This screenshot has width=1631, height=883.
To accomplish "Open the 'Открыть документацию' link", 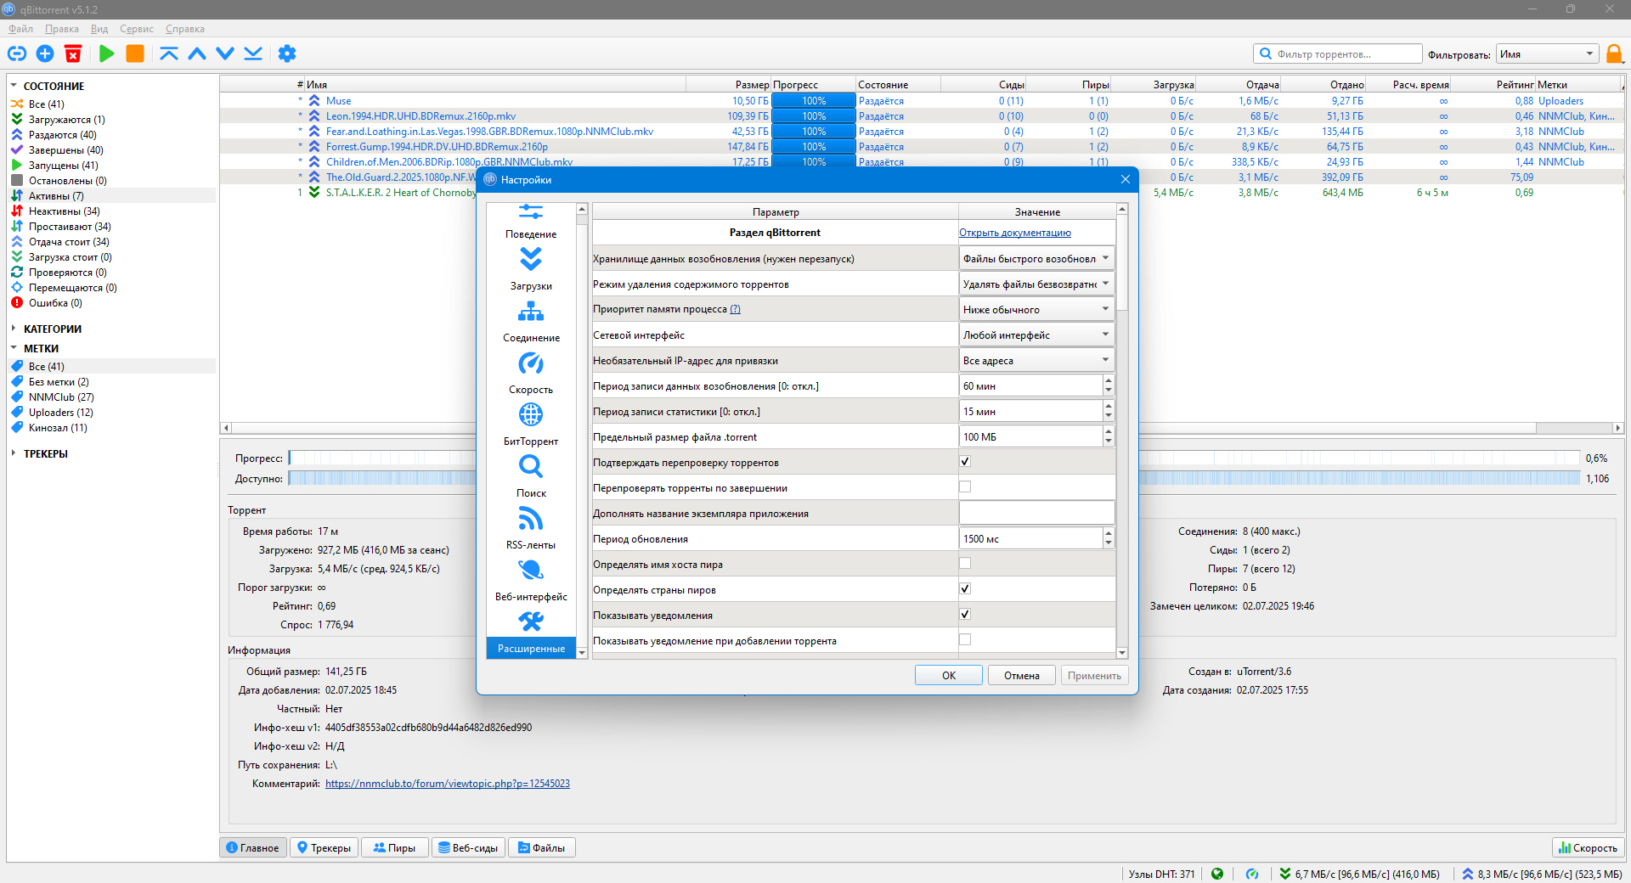I will point(1015,233).
